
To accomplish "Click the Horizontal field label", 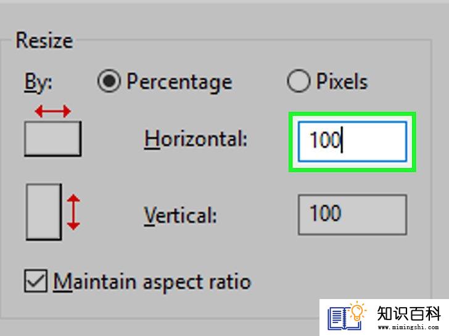I will [x=196, y=139].
